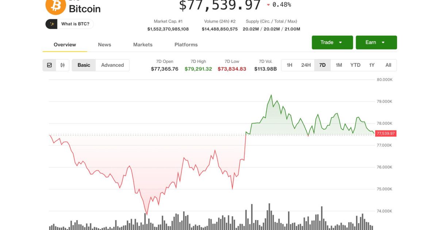
Task: Select the All timeframe option
Action: tap(388, 65)
